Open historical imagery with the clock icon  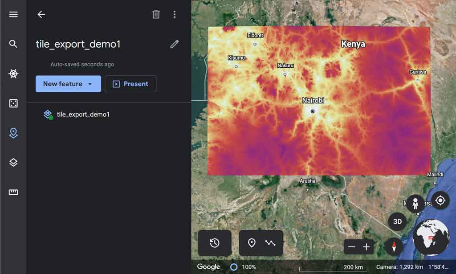[215, 243]
